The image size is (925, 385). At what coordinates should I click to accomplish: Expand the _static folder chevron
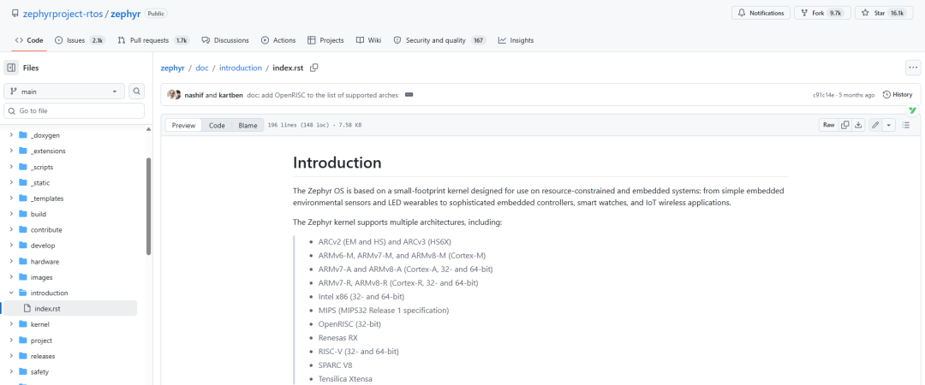(x=11, y=182)
